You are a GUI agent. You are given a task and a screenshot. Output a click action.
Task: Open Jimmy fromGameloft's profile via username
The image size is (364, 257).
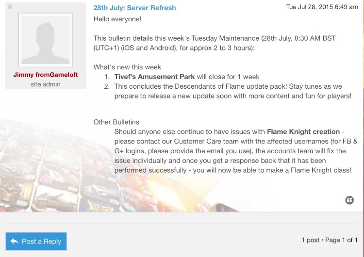click(46, 75)
